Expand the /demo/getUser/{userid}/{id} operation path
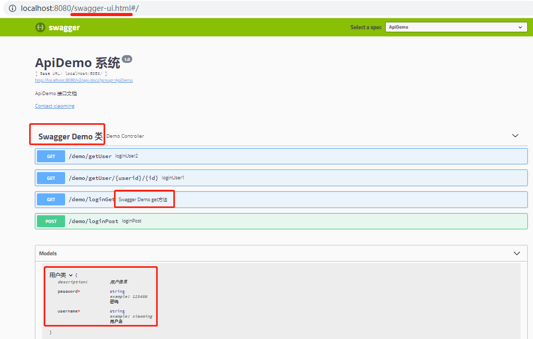The height and width of the screenshot is (339, 533). [113, 178]
